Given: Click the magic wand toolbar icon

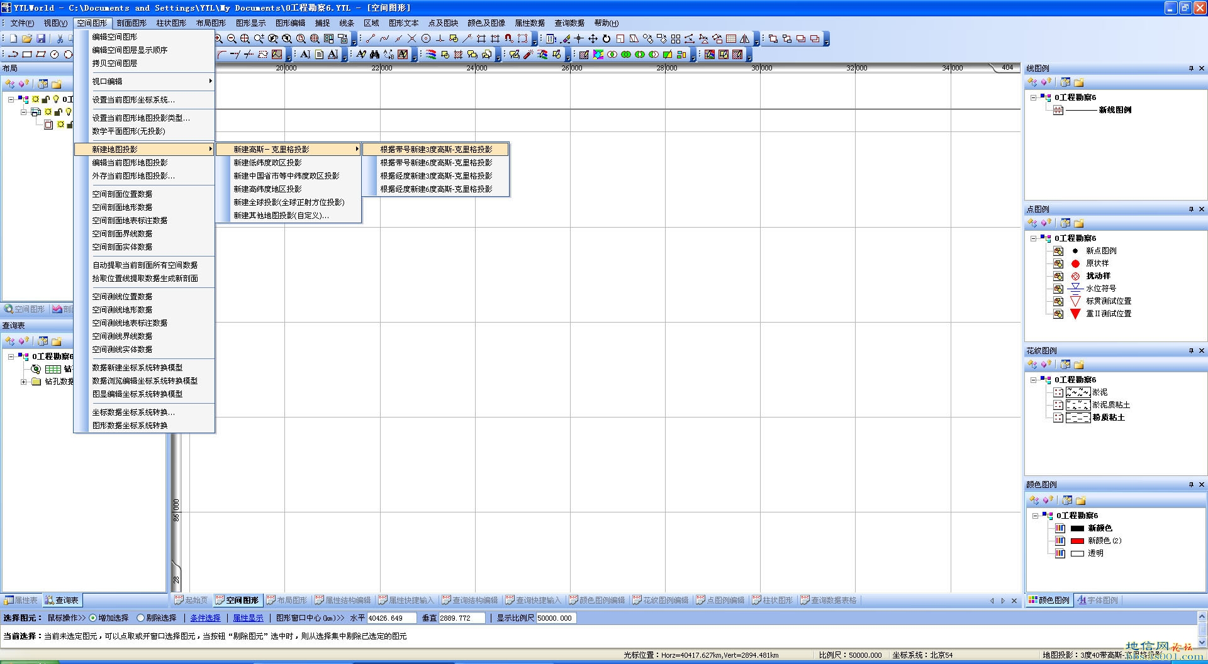Looking at the screenshot, I should click(528, 54).
